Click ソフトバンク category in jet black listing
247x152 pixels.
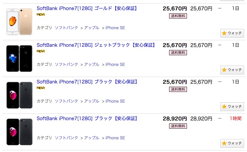pyautogui.click(x=67, y=65)
